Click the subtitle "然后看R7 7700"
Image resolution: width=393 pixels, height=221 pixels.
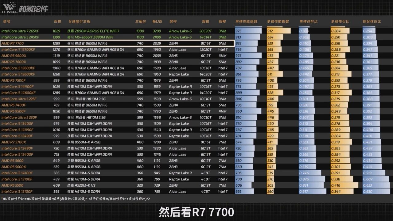coord(196,212)
